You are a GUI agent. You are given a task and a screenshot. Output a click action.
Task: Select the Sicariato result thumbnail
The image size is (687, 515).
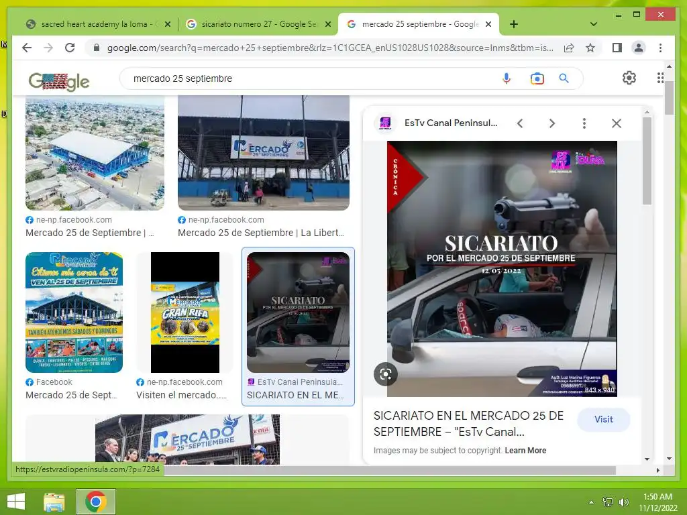click(x=298, y=312)
